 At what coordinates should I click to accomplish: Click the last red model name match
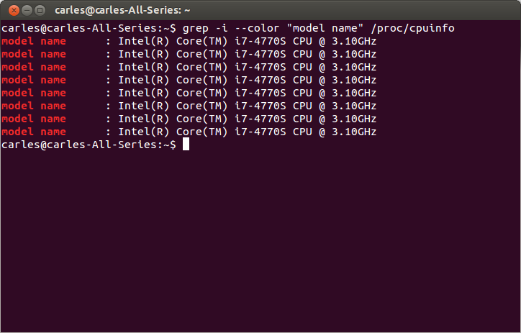34,132
